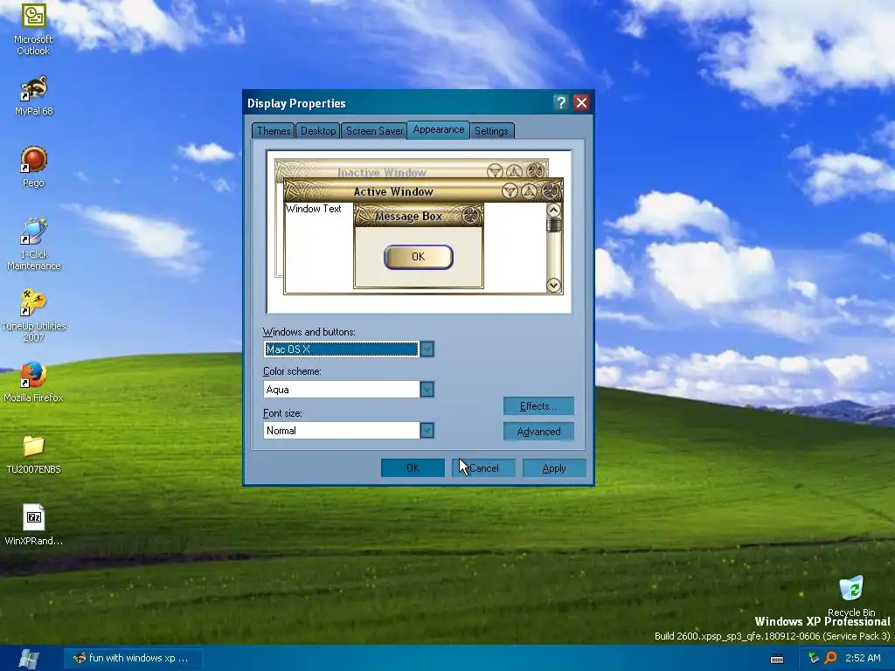
Task: Click the Normal font size field
Action: coord(342,430)
